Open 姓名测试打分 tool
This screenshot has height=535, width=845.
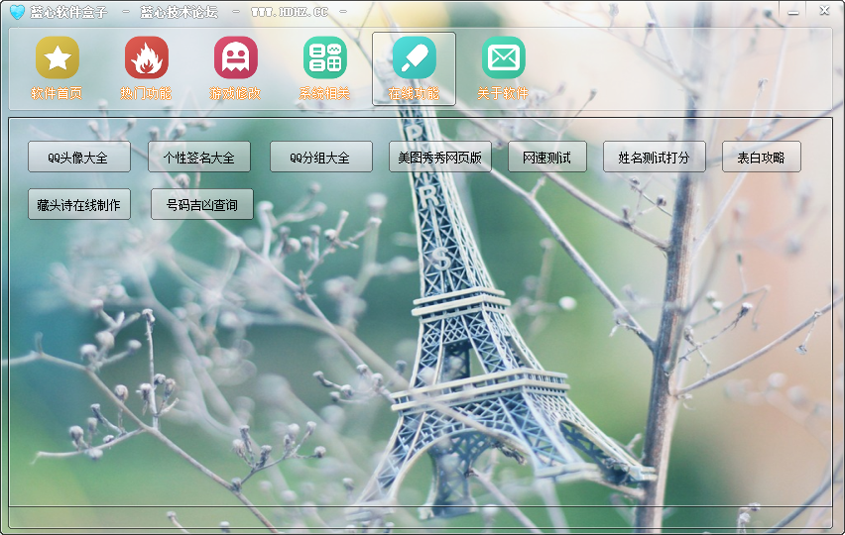click(654, 157)
